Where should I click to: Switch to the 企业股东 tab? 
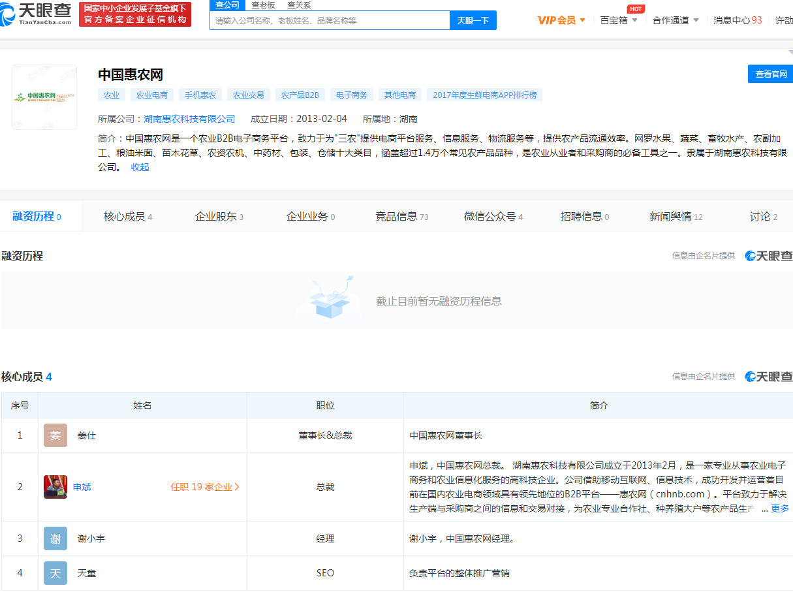[x=219, y=217]
